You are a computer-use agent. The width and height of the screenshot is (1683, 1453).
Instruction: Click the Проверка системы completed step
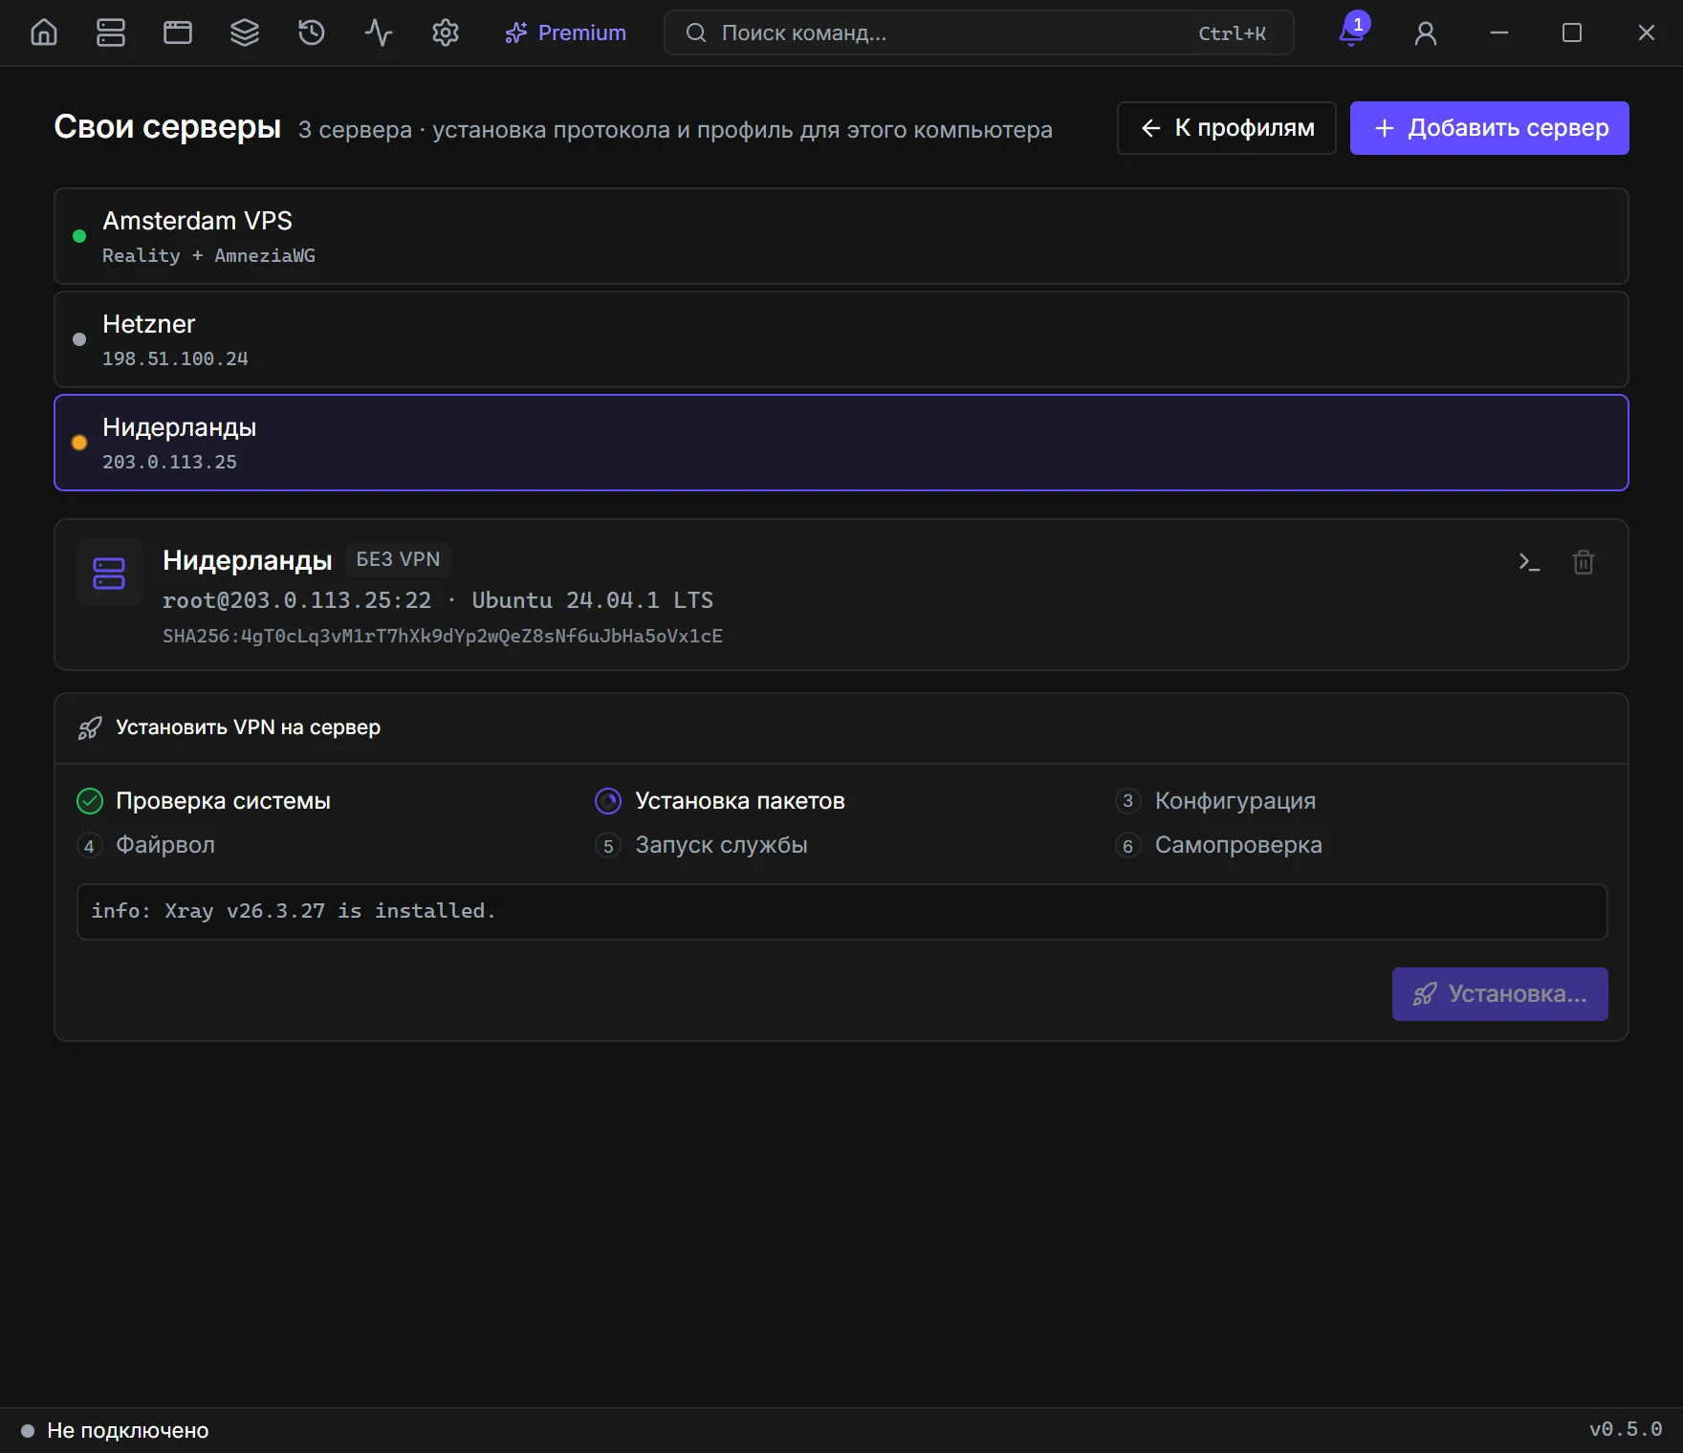[204, 801]
